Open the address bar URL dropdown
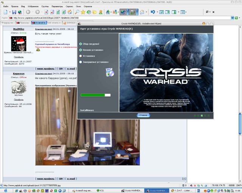This screenshot has width=242, height=193. (233, 18)
